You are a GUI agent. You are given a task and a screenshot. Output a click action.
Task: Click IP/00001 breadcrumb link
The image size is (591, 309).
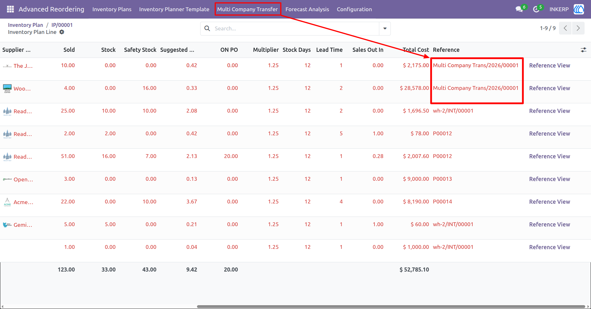[x=62, y=25]
